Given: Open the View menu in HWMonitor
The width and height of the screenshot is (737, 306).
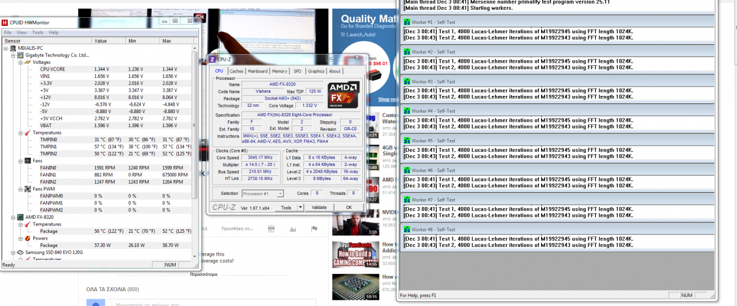Looking at the screenshot, I should pyautogui.click(x=21, y=33).
